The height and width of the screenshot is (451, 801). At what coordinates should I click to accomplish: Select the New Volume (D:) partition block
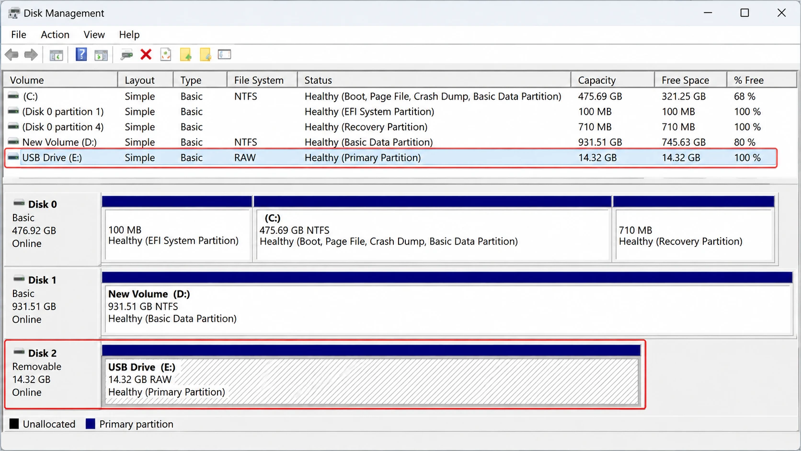pos(447,303)
